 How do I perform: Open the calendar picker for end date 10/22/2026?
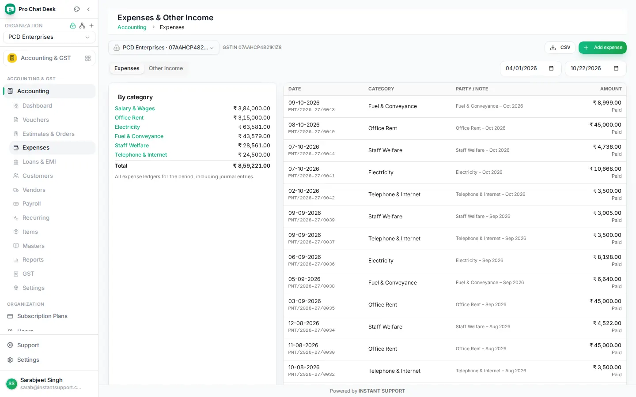tap(616, 68)
